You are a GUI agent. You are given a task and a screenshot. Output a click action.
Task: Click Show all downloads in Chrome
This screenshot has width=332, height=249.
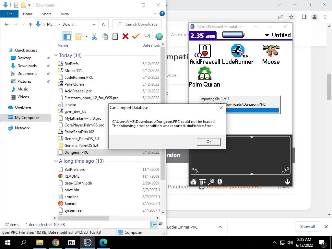point(307,227)
